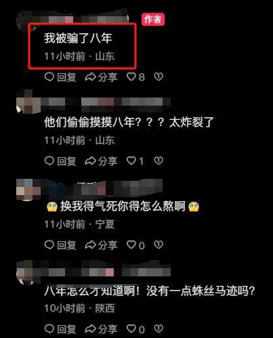Dislike the comment ending 太炸裂了
This screenshot has width=273, height=338.
tap(159, 161)
